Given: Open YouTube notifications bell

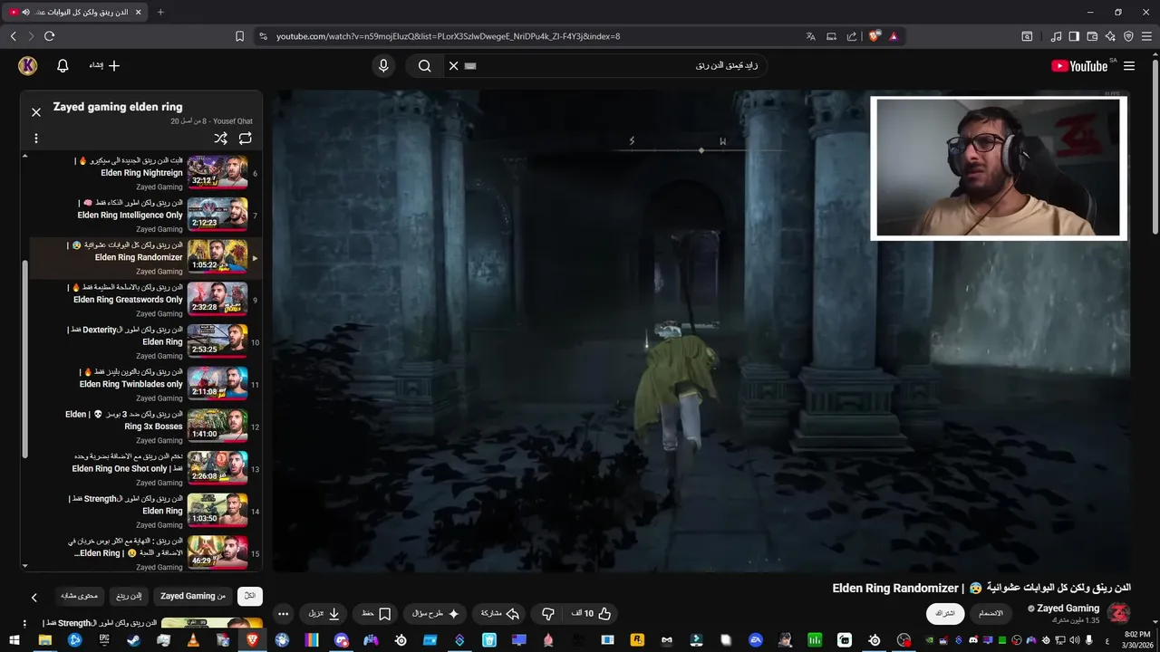Looking at the screenshot, I should (x=63, y=65).
